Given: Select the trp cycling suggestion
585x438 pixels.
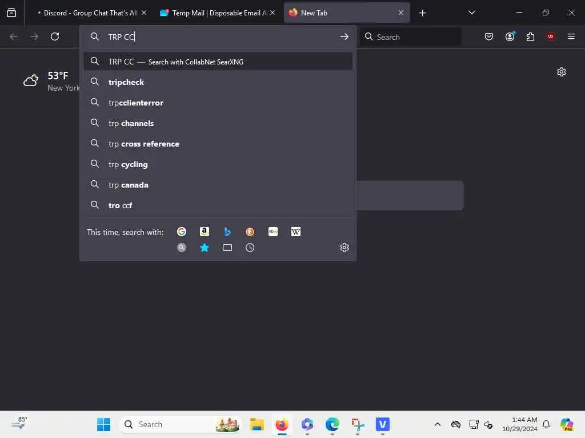Looking at the screenshot, I should pyautogui.click(x=218, y=164).
